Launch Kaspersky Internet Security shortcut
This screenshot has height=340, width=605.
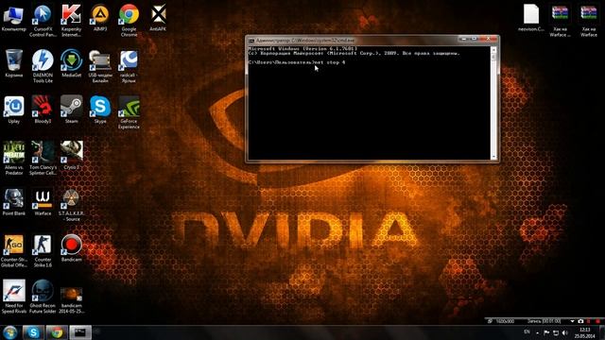[x=72, y=21]
